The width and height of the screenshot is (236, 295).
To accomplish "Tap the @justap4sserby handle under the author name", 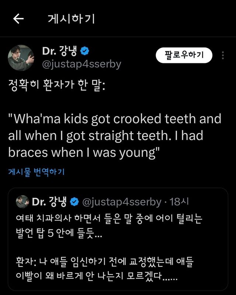I will (x=82, y=64).
